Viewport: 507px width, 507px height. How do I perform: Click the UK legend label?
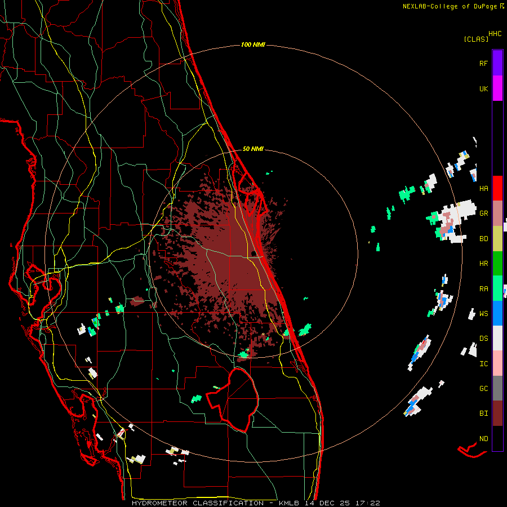(483, 88)
